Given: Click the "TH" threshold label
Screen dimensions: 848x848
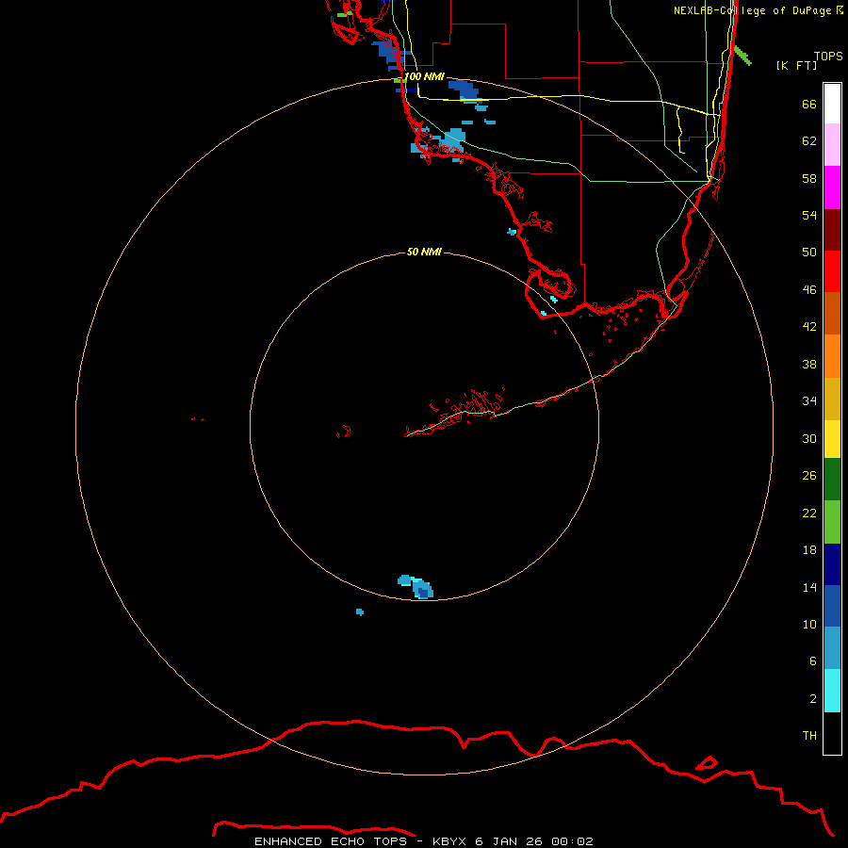Looking at the screenshot, I should 809,735.
